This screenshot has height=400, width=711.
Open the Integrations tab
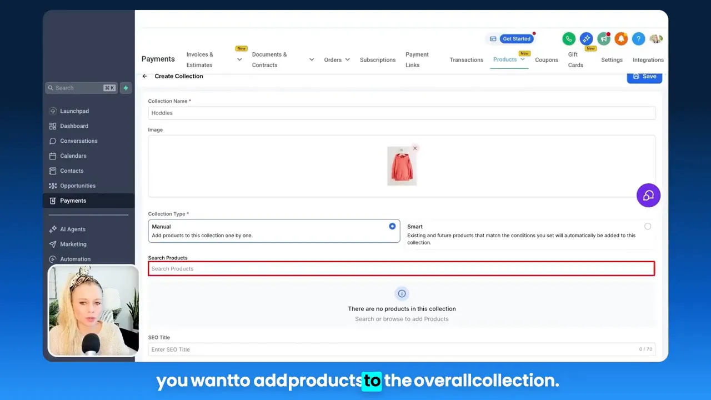coord(648,60)
